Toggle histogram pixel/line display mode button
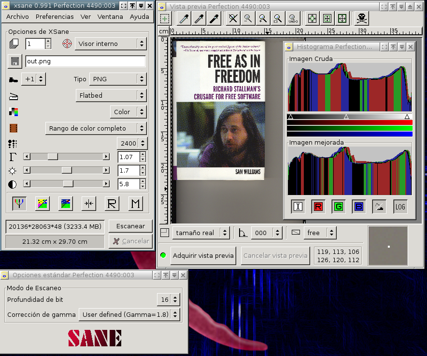Image resolution: width=427 pixels, height=356 pixels. pyautogui.click(x=379, y=207)
